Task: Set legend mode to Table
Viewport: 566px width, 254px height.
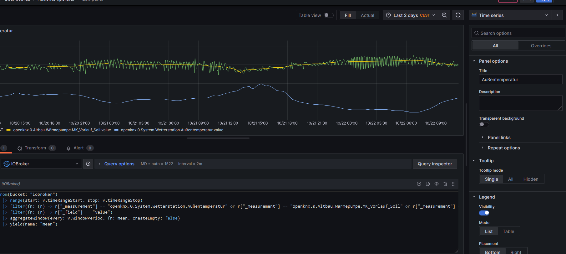Action: point(508,231)
